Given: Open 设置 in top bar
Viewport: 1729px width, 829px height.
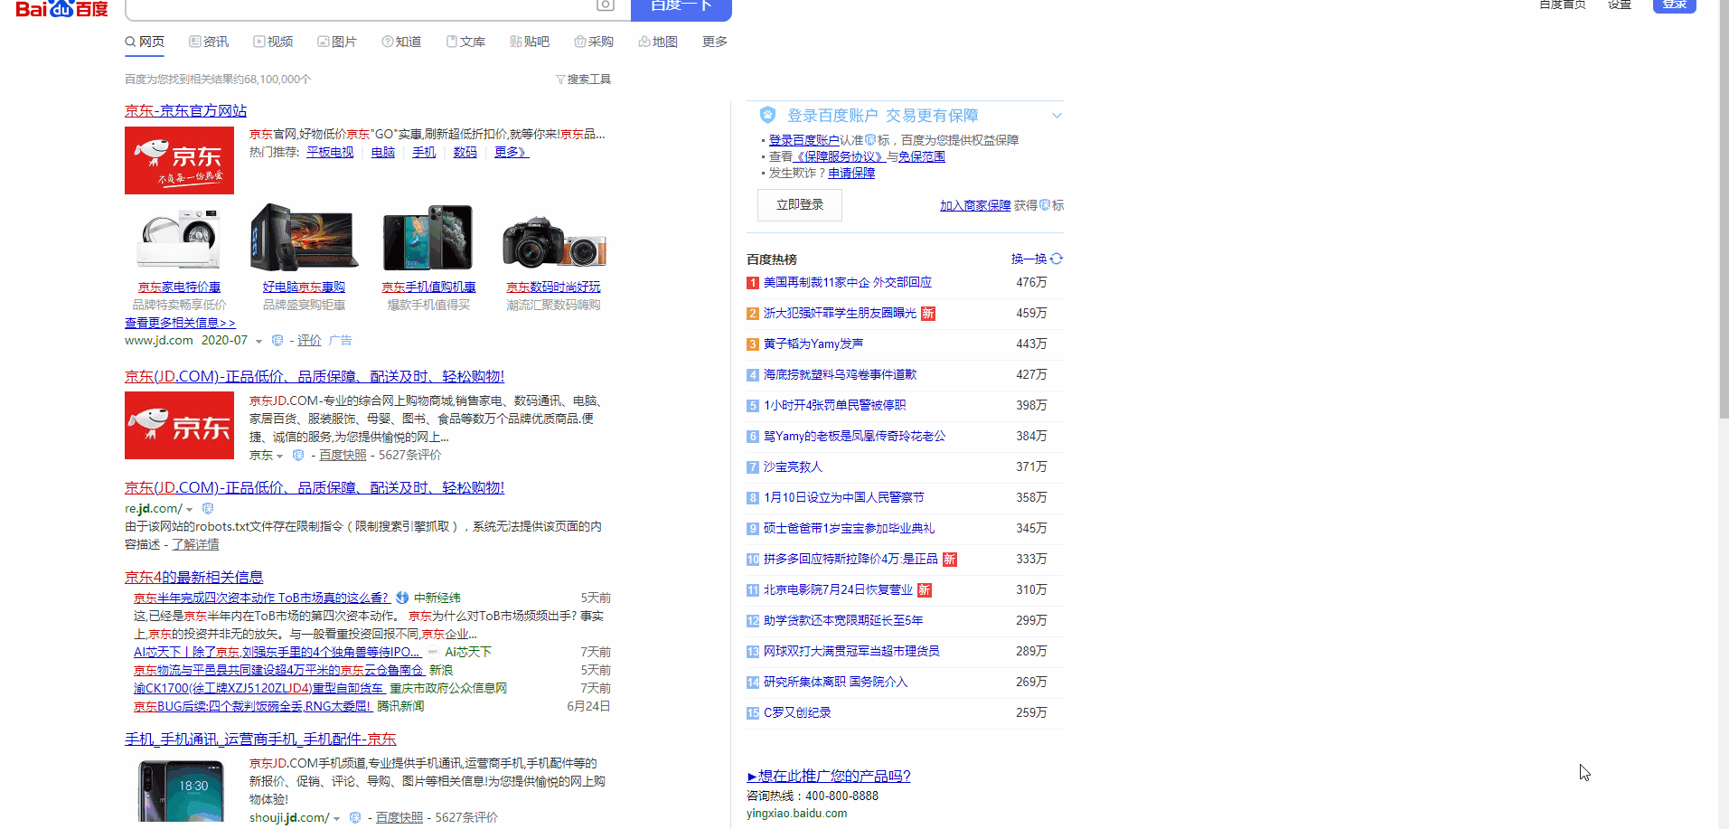Looking at the screenshot, I should 1620,5.
